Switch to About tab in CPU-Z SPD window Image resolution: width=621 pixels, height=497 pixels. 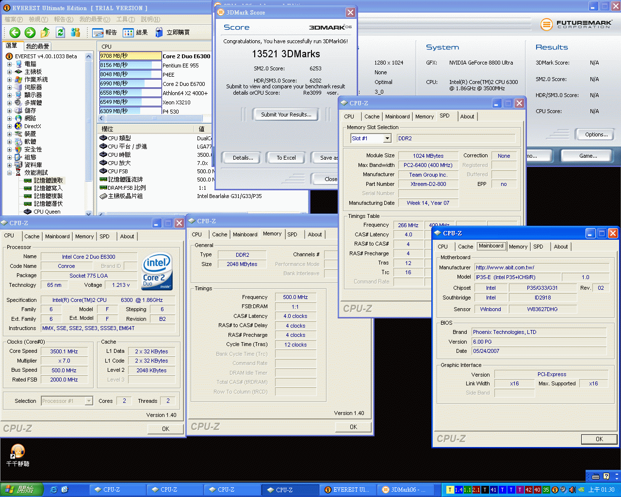(467, 116)
